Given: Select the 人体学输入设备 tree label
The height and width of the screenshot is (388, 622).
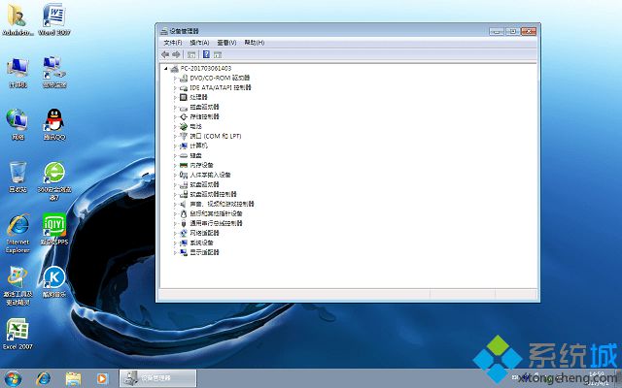Looking at the screenshot, I should pyautogui.click(x=210, y=175).
